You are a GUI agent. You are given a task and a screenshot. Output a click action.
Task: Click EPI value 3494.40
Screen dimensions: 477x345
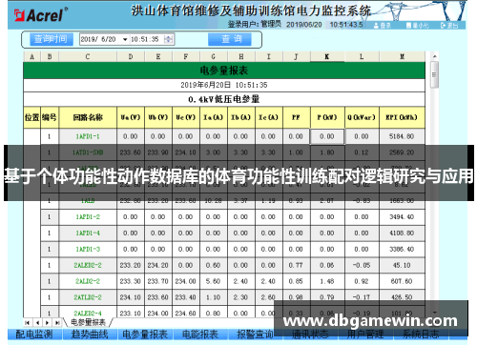pyautogui.click(x=402, y=217)
